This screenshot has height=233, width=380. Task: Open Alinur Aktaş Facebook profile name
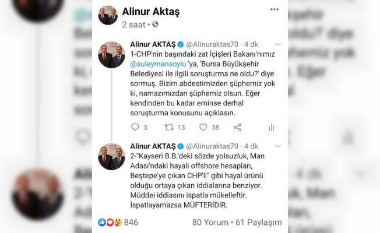pos(151,12)
